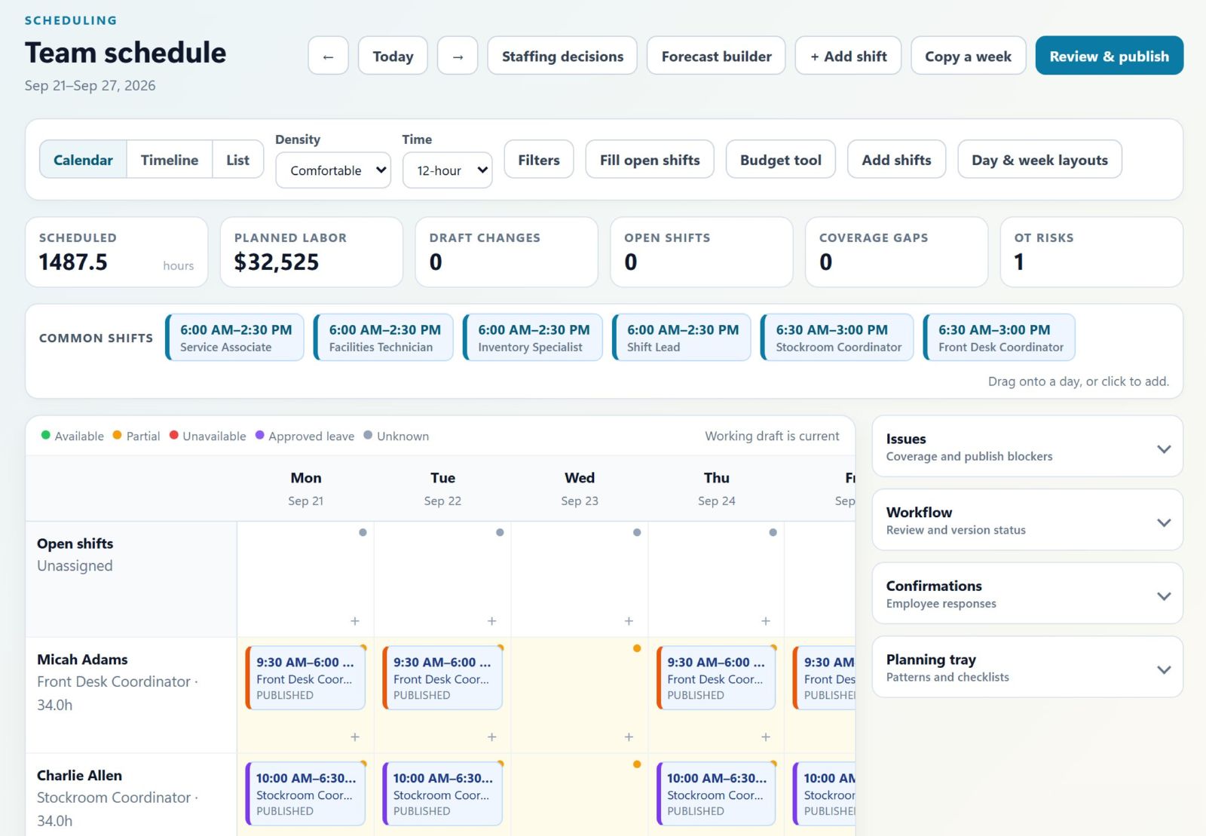Click unknown availability dot on open shifts Monday

(x=363, y=532)
